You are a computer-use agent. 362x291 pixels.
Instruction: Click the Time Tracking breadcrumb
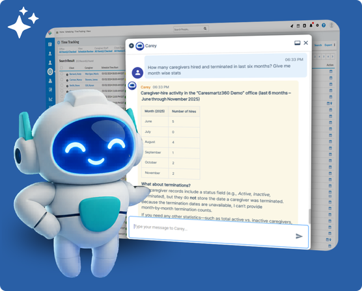pyautogui.click(x=80, y=31)
